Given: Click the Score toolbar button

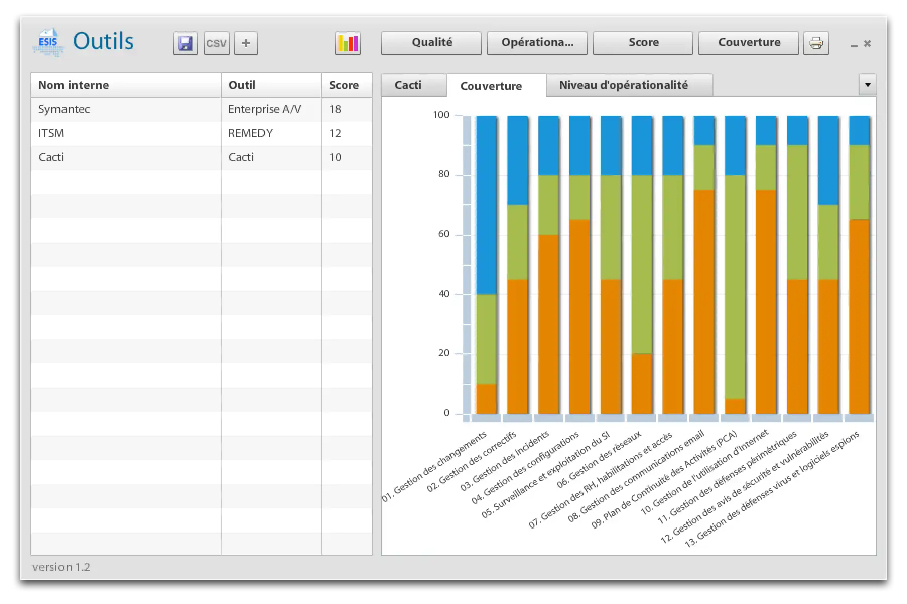Looking at the screenshot, I should [642, 43].
